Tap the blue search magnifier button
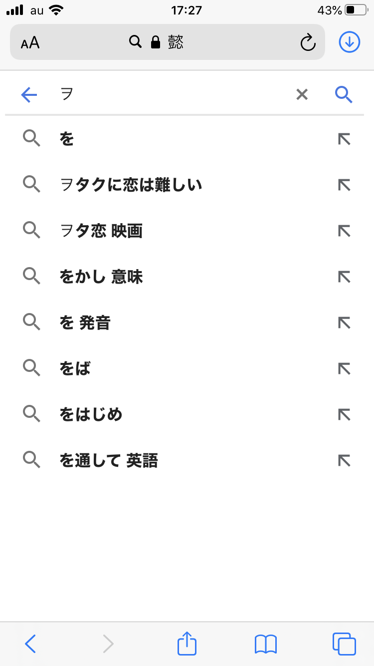Screen dimensions: 374x666 pyautogui.click(x=344, y=94)
